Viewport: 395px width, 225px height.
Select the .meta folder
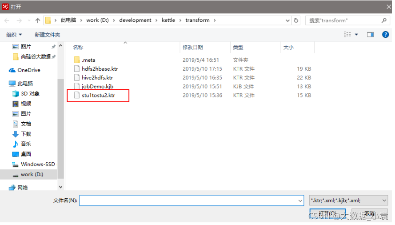click(x=88, y=60)
